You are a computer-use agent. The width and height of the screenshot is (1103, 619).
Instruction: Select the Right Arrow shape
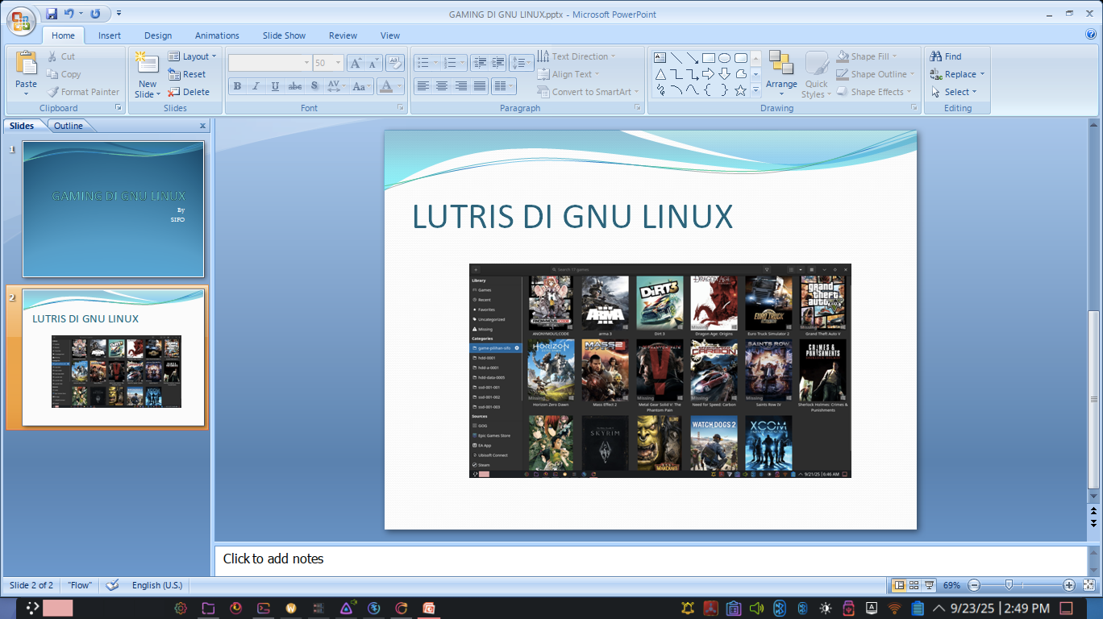pos(708,74)
